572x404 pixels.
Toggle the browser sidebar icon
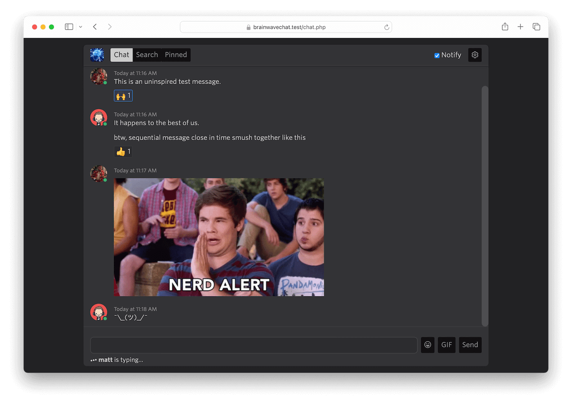pyautogui.click(x=69, y=27)
